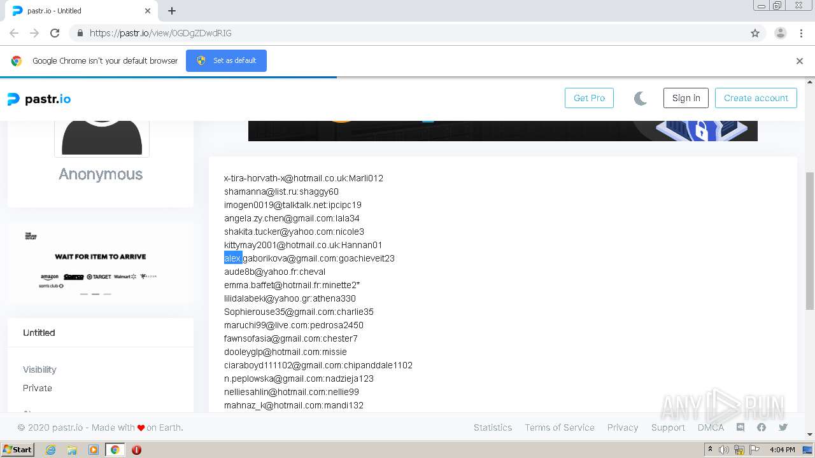
Task: Close the pastr.io - Untitled tab
Action: tap(148, 11)
